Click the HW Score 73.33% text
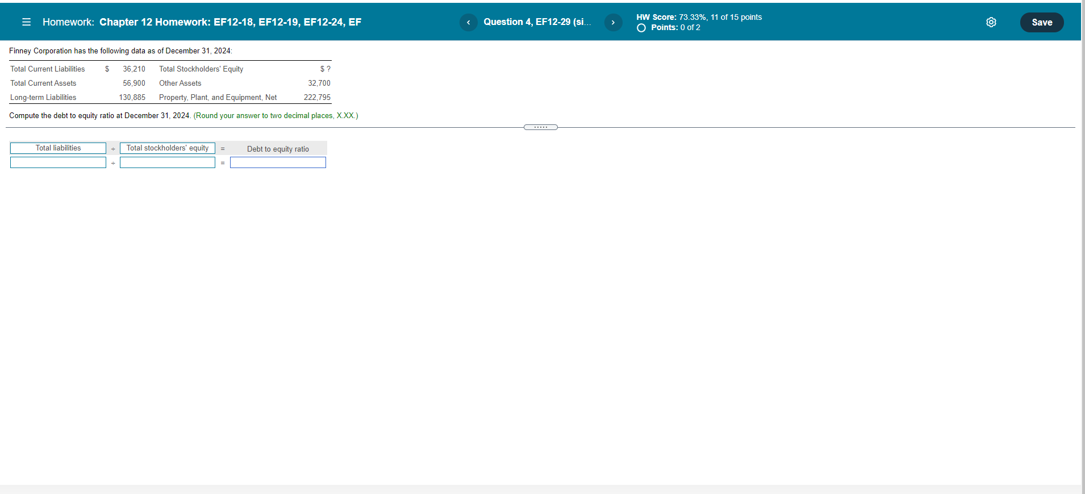 [x=699, y=17]
